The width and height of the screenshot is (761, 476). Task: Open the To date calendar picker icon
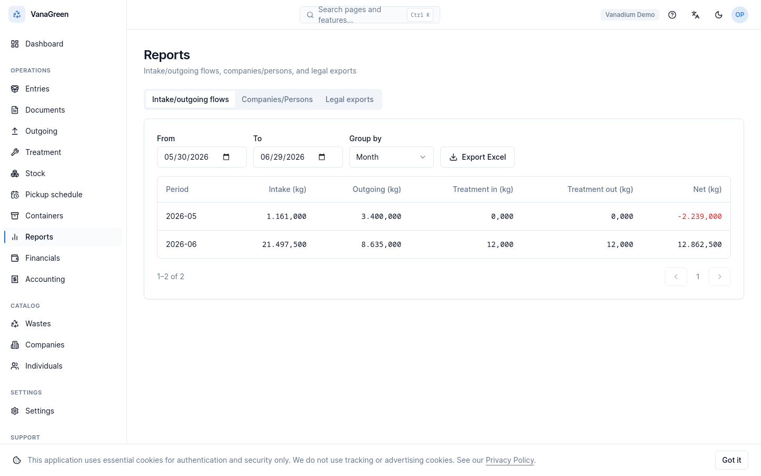[x=322, y=157]
